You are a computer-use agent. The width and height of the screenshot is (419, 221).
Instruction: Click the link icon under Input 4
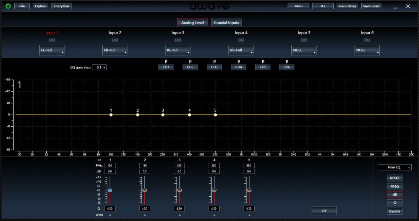point(241,40)
